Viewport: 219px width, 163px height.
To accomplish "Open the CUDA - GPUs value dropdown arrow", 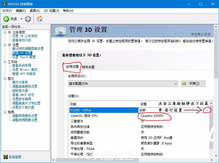I will 207,110.
